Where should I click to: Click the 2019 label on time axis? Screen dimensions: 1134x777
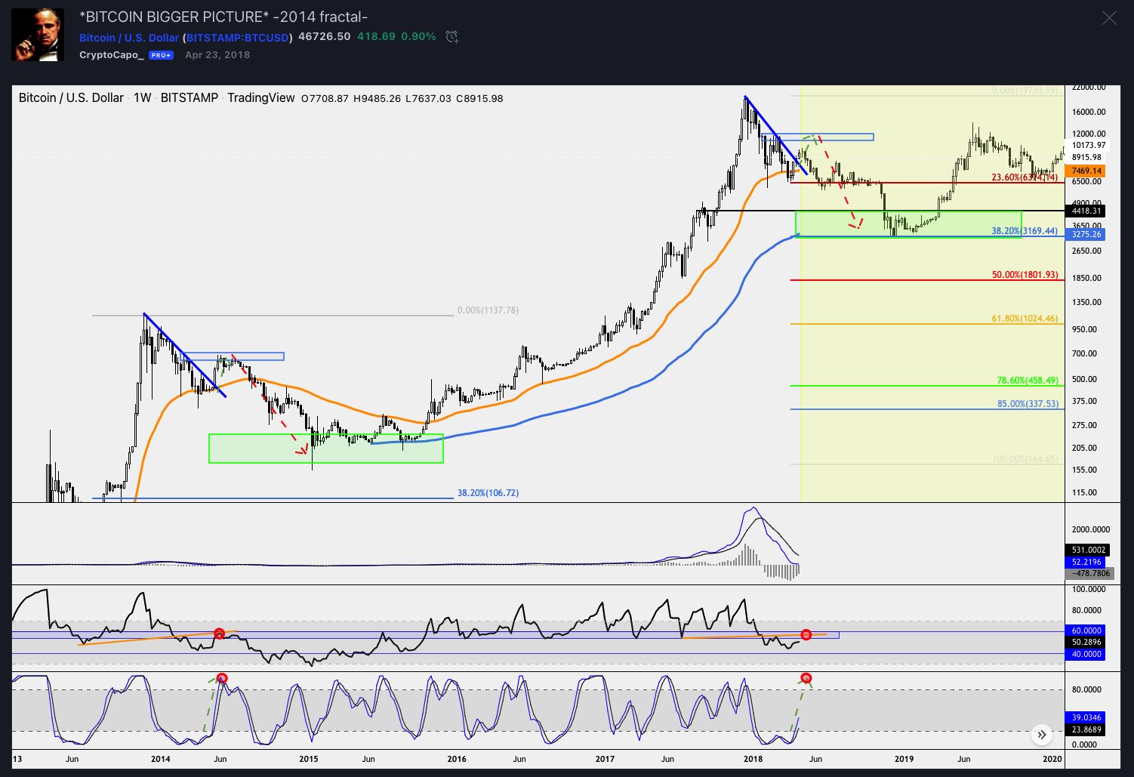tap(904, 759)
